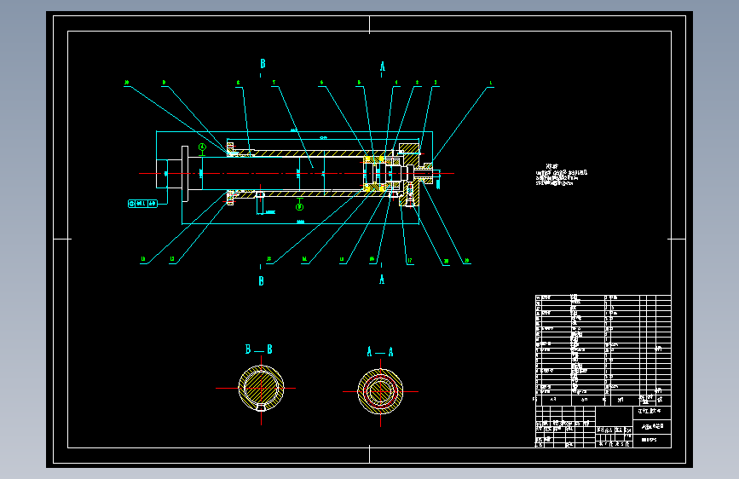Select the leftmost top balloon number 20
Screen dimensions: 739x479
[126, 83]
